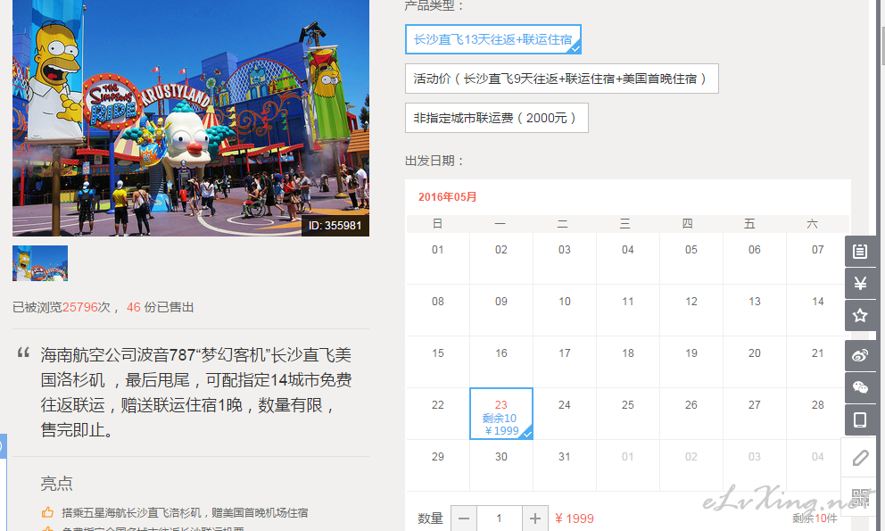Click calendar date 27

pyautogui.click(x=755, y=413)
